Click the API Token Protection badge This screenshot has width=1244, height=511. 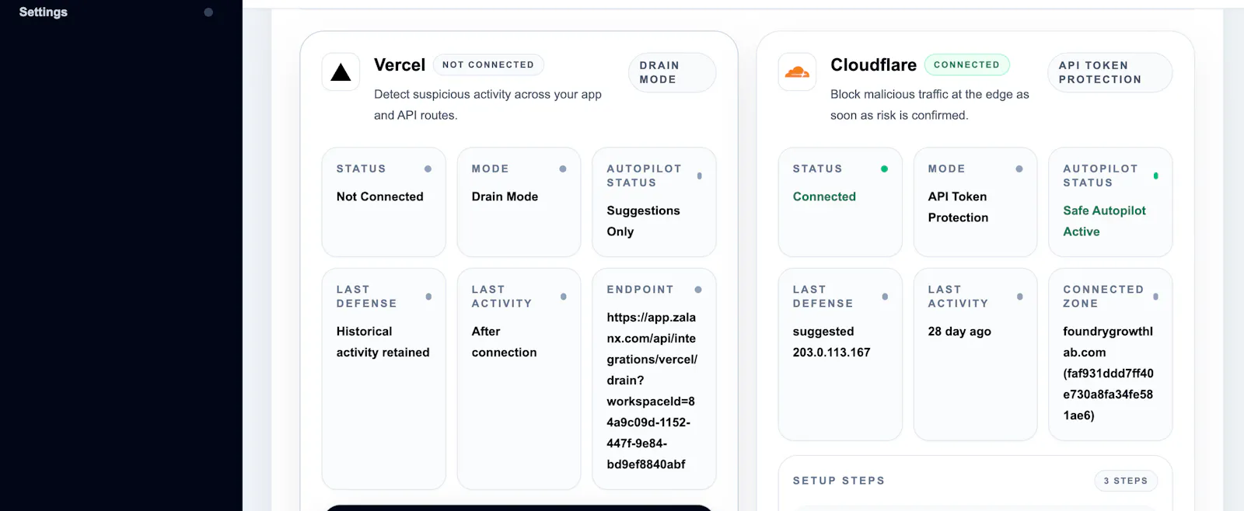coord(1109,72)
